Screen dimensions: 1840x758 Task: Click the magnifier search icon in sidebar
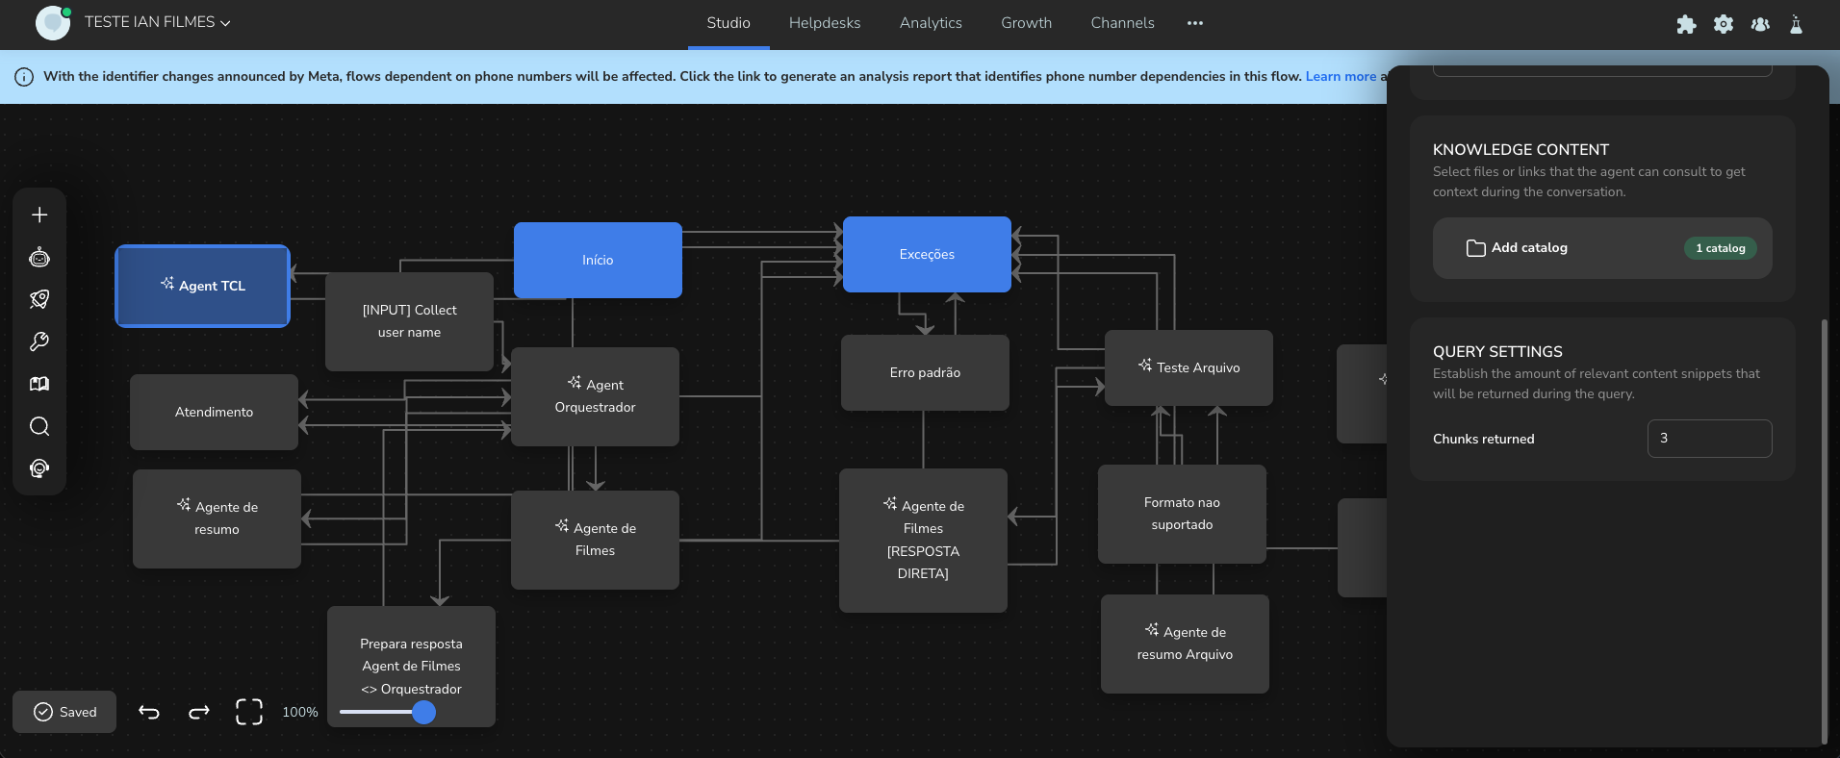pos(39,426)
